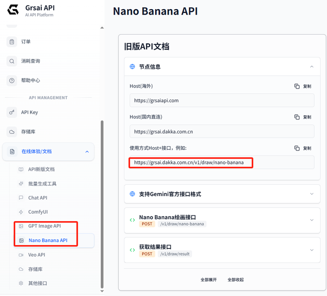Click the nano-banana example URL field
327x296 pixels.
coord(222,163)
